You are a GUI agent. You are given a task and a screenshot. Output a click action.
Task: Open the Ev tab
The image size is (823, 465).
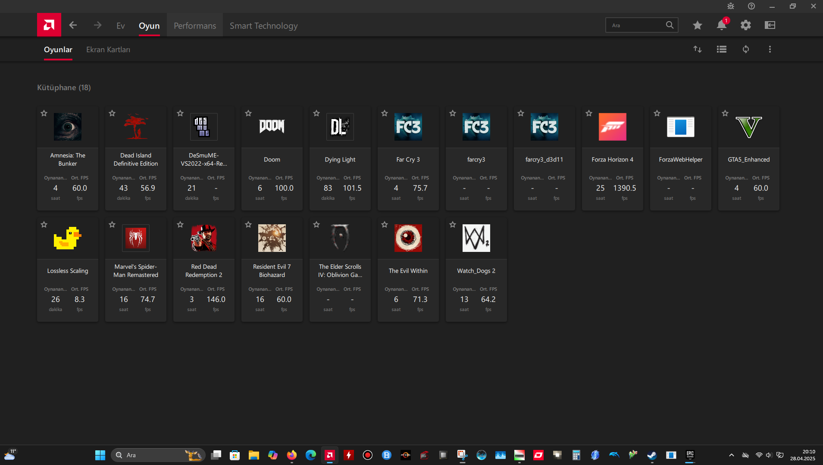tap(121, 26)
